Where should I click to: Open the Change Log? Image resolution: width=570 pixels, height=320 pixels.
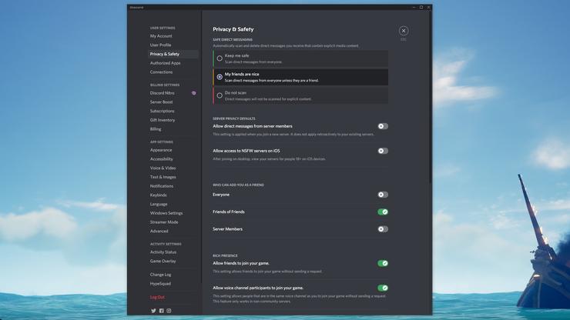160,275
